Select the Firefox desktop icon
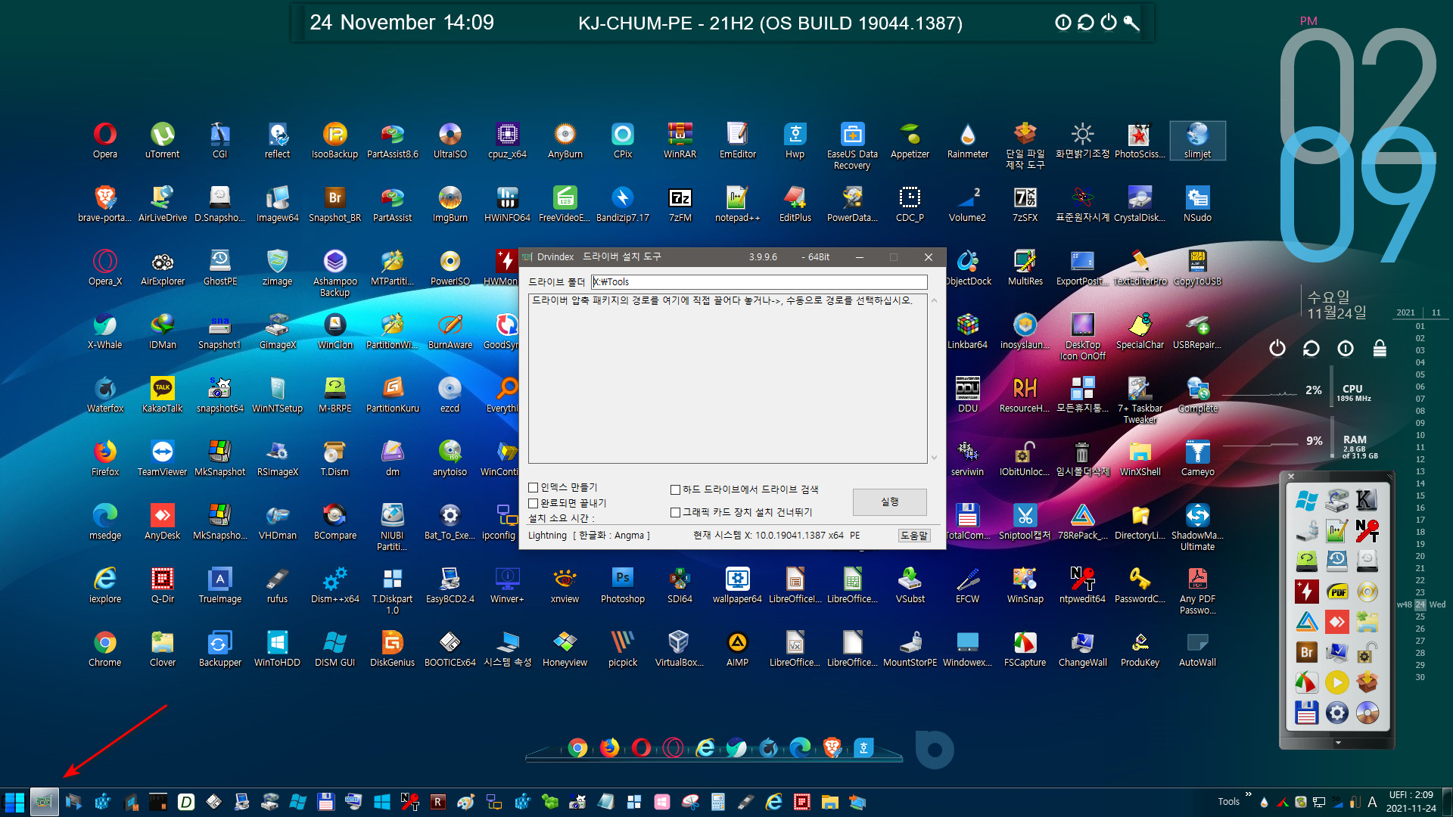Screen dimensions: 1453x817 tap(105, 458)
